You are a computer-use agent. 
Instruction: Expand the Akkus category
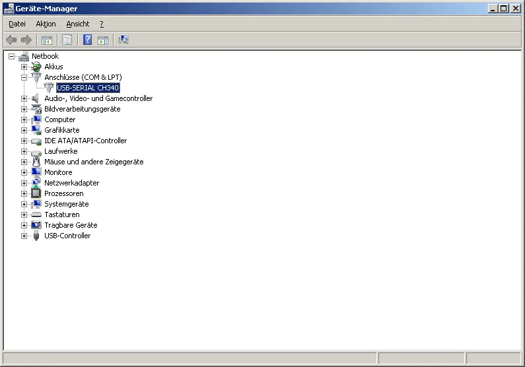tap(24, 67)
